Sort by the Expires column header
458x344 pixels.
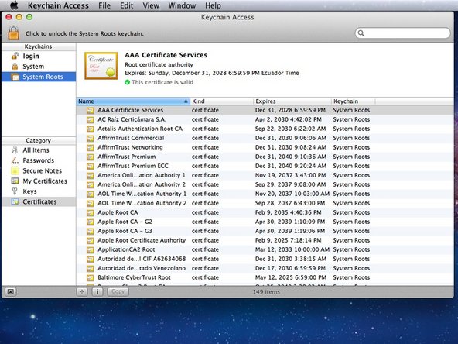[292, 101]
